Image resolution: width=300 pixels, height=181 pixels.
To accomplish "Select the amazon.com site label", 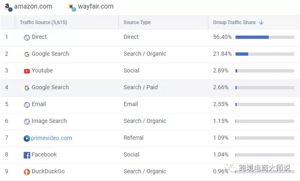I will 33,6.
